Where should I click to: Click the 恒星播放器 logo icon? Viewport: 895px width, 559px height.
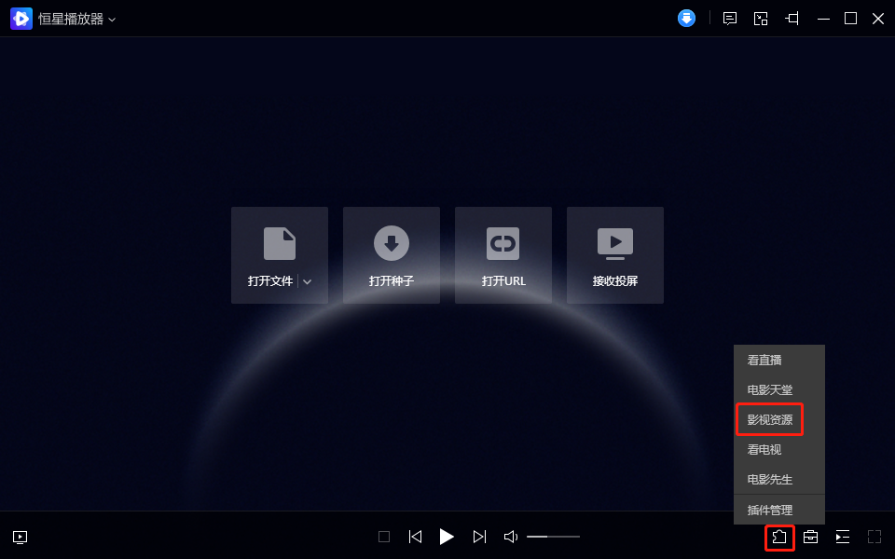click(x=21, y=19)
